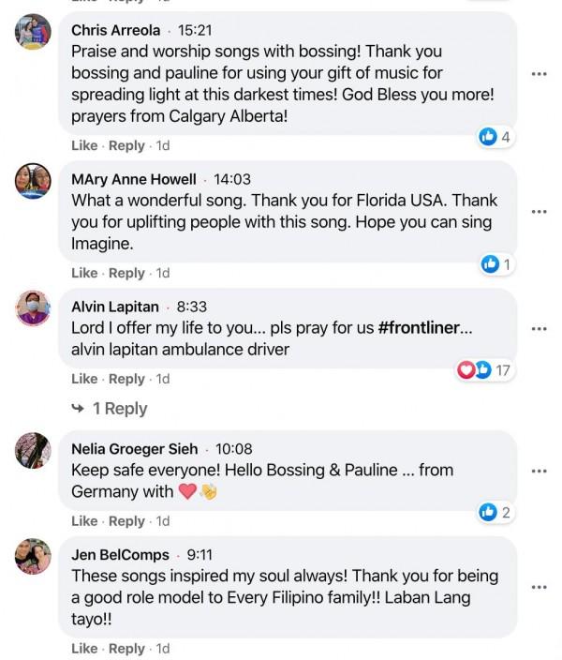
Task: Open three-dot menu on MAry Anne Howell's comment
Action: point(538,211)
